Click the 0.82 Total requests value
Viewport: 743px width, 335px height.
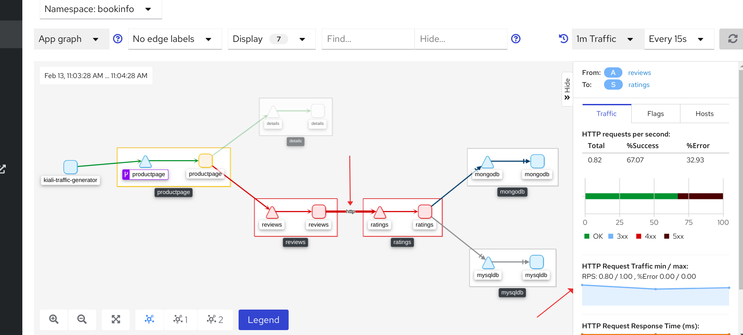click(595, 160)
